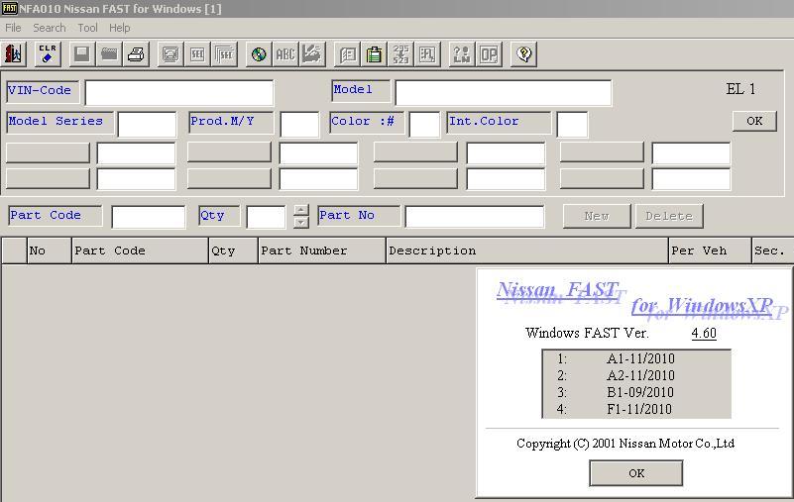
Task: Click the Per Veh column header
Action: click(x=710, y=251)
